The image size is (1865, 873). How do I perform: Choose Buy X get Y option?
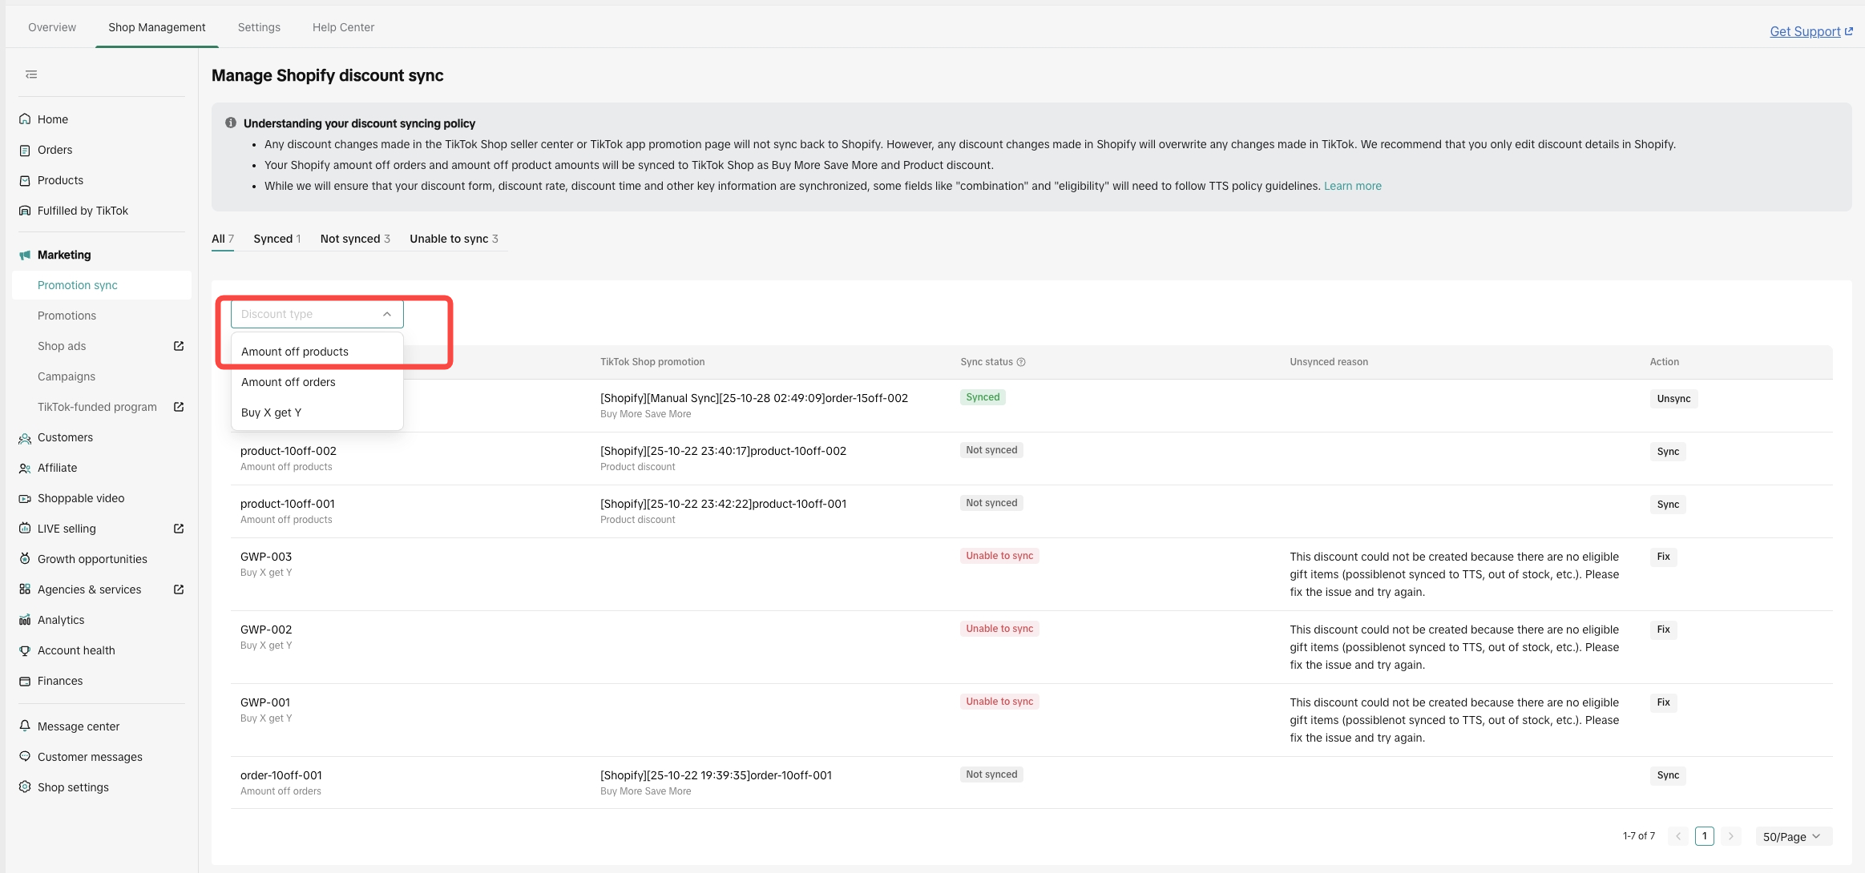tap(271, 412)
